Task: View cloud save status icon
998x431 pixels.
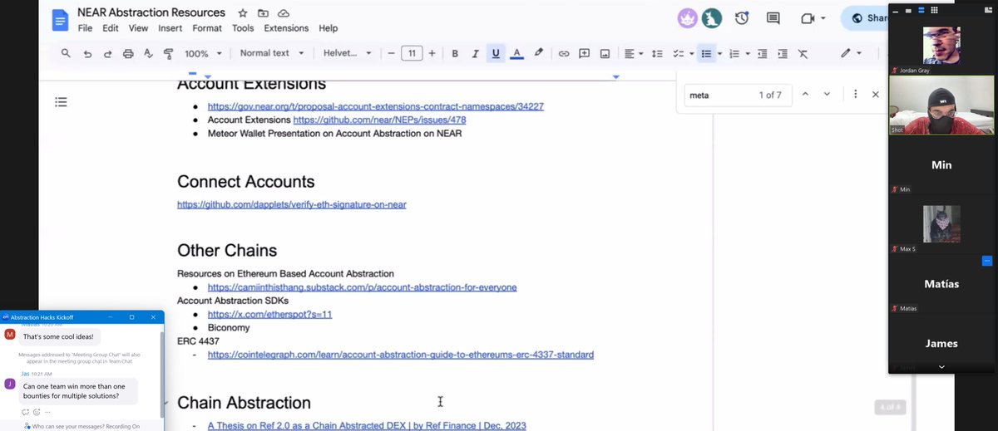Action: point(284,13)
